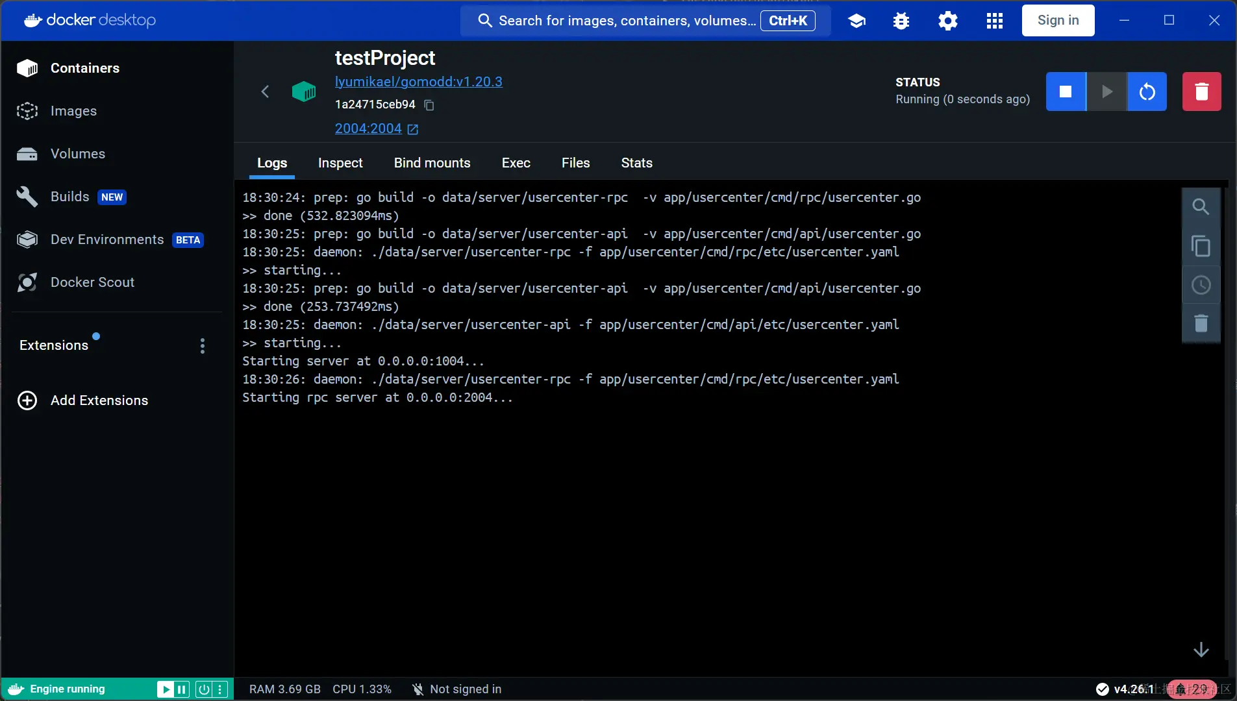Click the Sign in button
Screen dimensions: 1237x701
point(1058,20)
